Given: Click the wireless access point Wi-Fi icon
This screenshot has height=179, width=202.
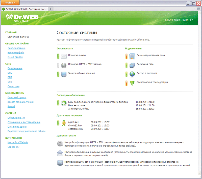Looking at the screenshot, I should tap(132, 83).
